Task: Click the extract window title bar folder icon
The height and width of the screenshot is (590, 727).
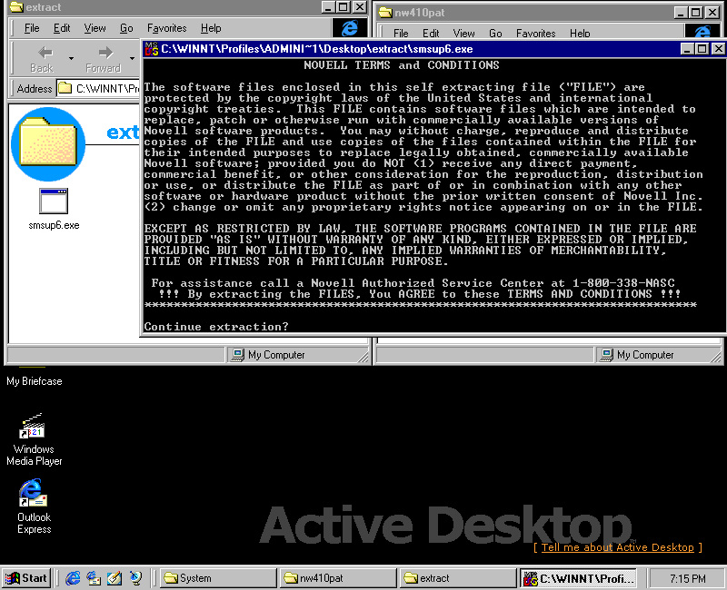Action: coord(16,7)
